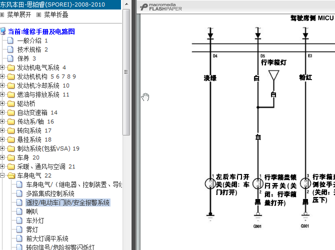This screenshot has width=335, height=250.
Task: Open the 前大灯调平系统 page
Action: coord(47,238)
